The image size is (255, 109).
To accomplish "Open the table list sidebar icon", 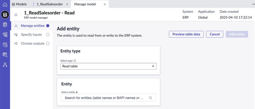I will 5,25.
